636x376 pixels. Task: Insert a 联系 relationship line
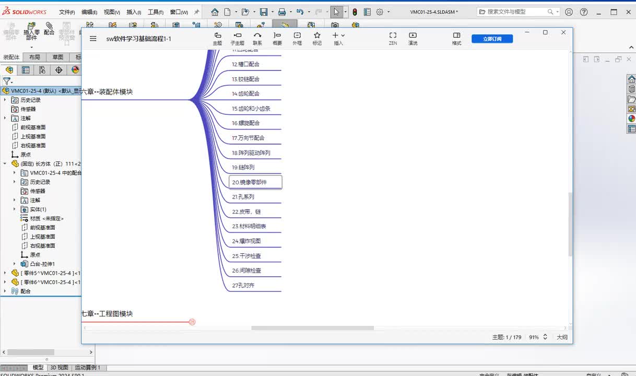tap(257, 39)
